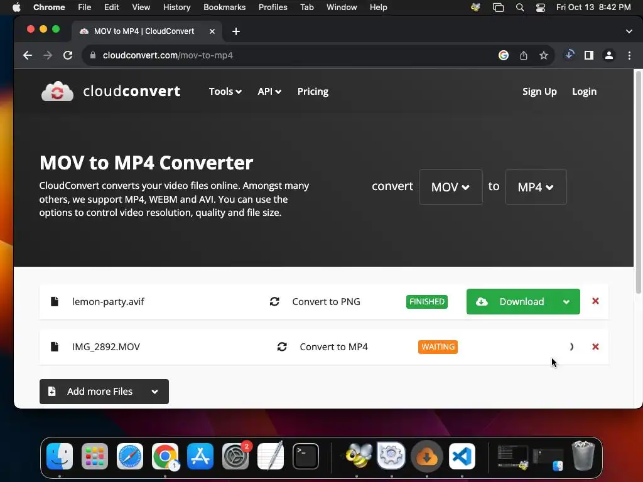Open the Profiles menu
This screenshot has width=643, height=482.
(273, 8)
